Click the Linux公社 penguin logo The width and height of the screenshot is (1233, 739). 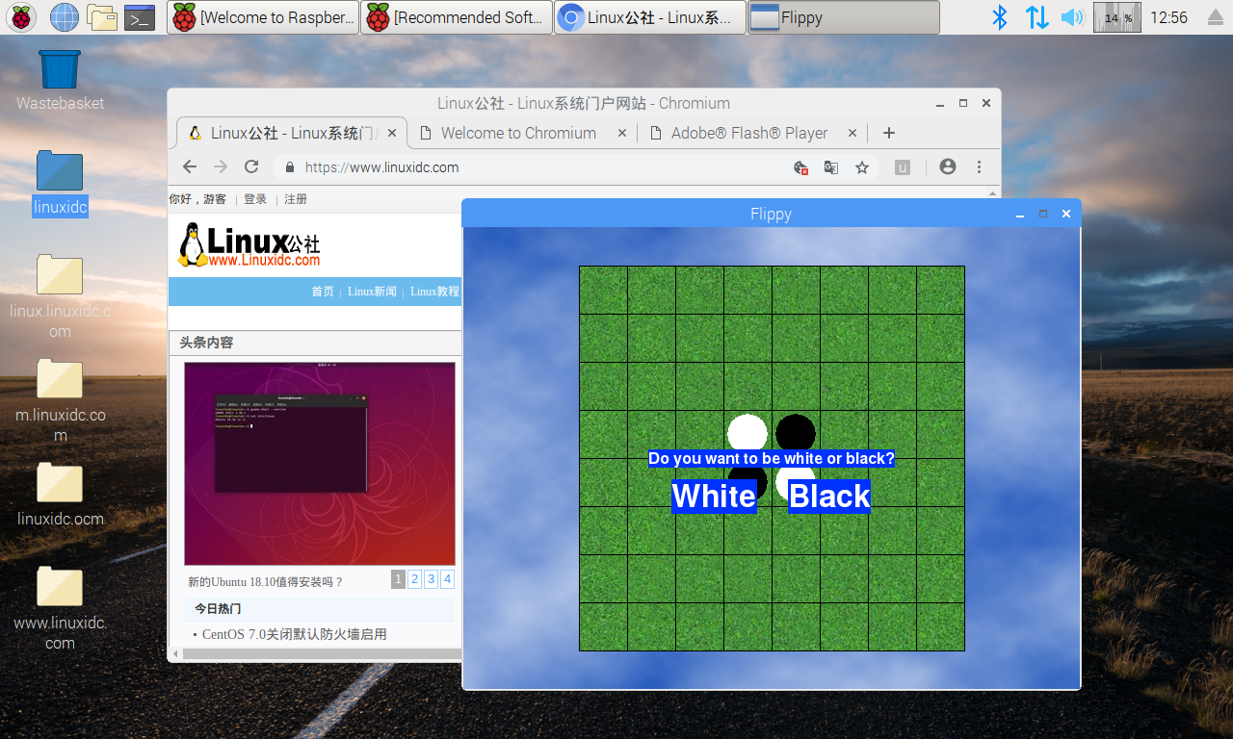pyautogui.click(x=249, y=245)
